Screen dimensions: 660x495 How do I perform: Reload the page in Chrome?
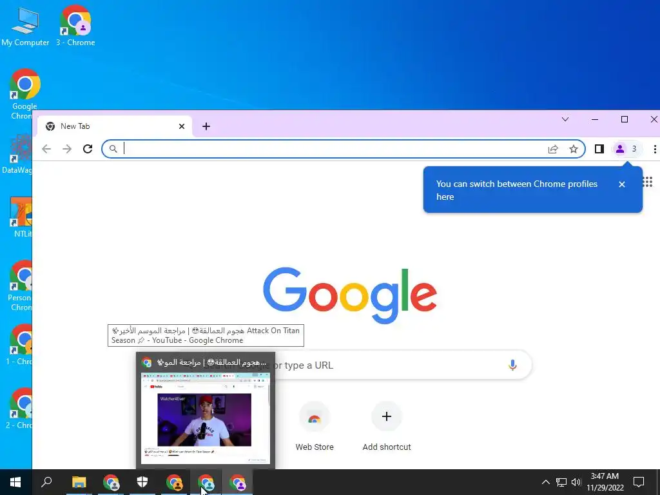click(88, 149)
